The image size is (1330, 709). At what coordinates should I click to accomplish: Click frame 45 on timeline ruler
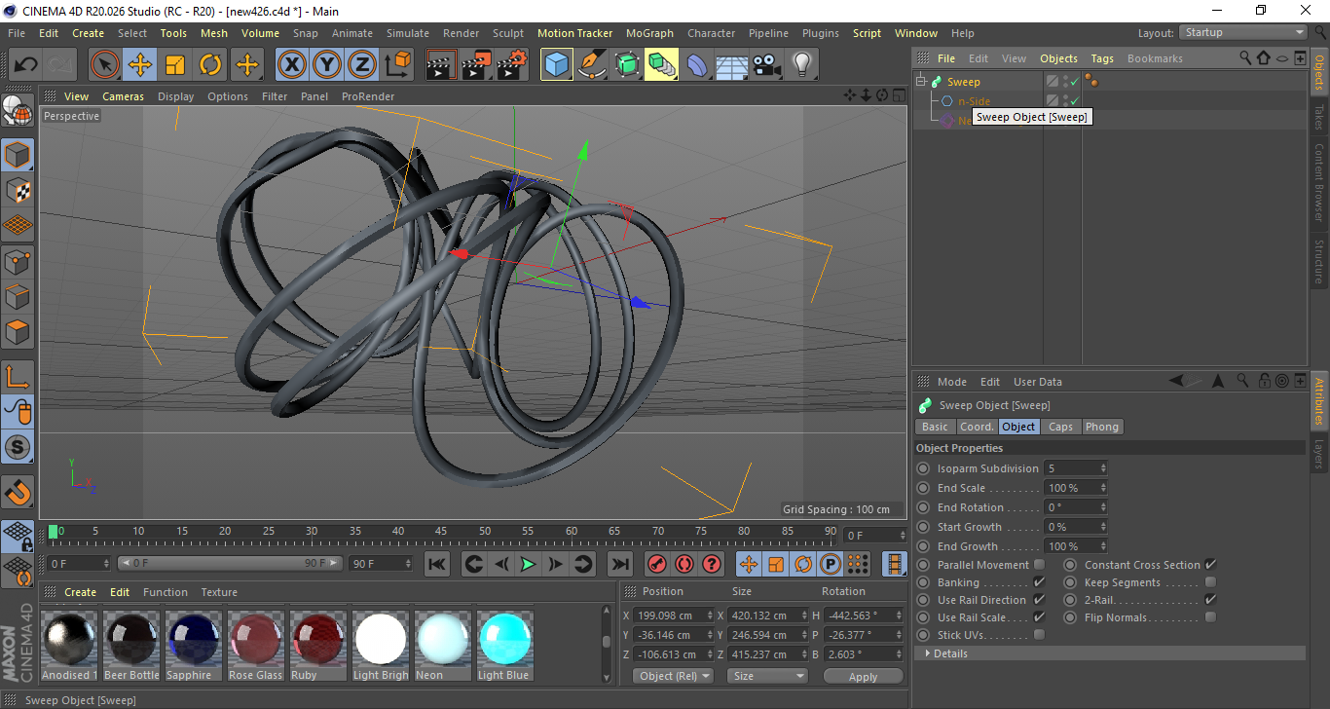coord(441,533)
